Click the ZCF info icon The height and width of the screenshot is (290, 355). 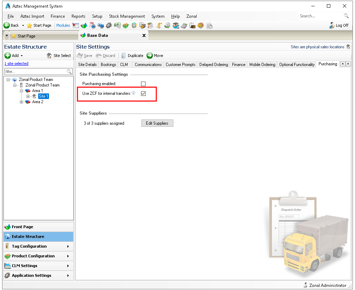134,93
